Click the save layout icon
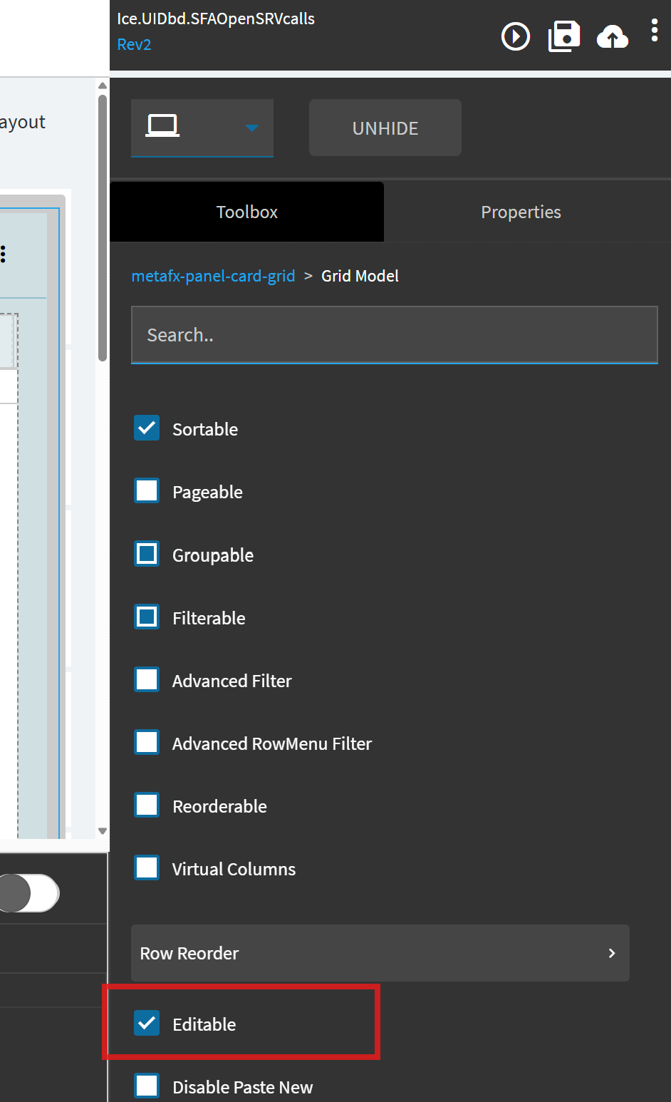 point(564,36)
